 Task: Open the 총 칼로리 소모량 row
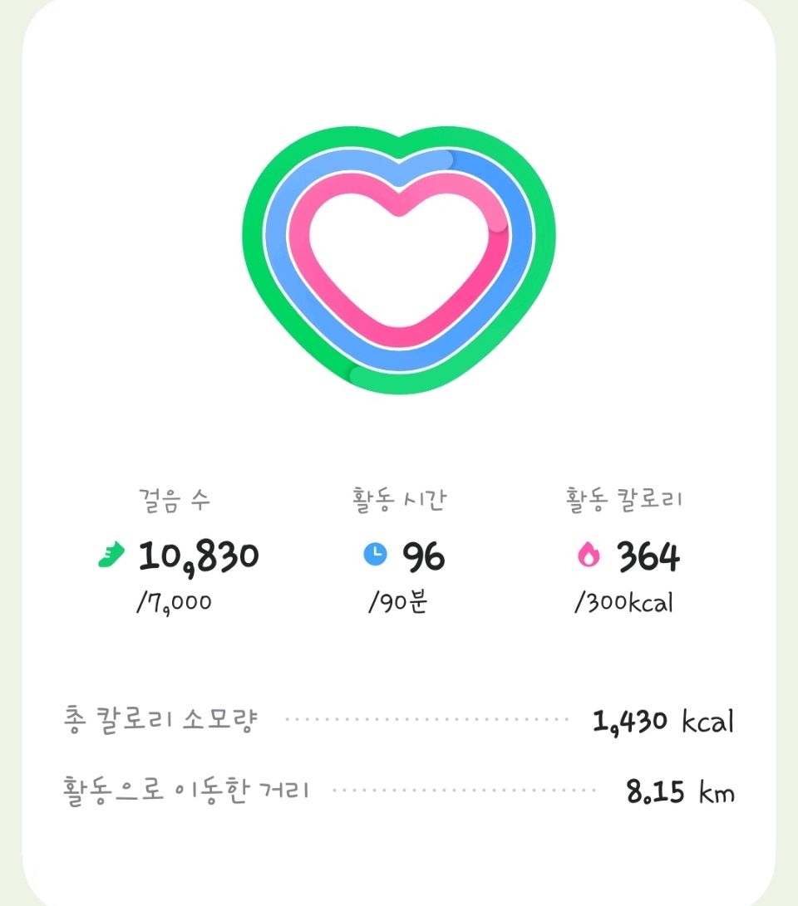[399, 720]
